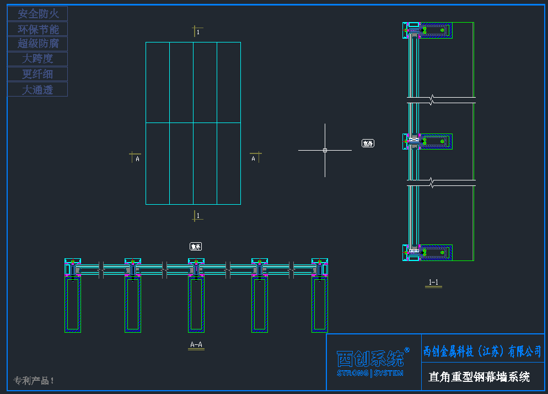Select section marker 1 below the elevation grid

(197, 216)
